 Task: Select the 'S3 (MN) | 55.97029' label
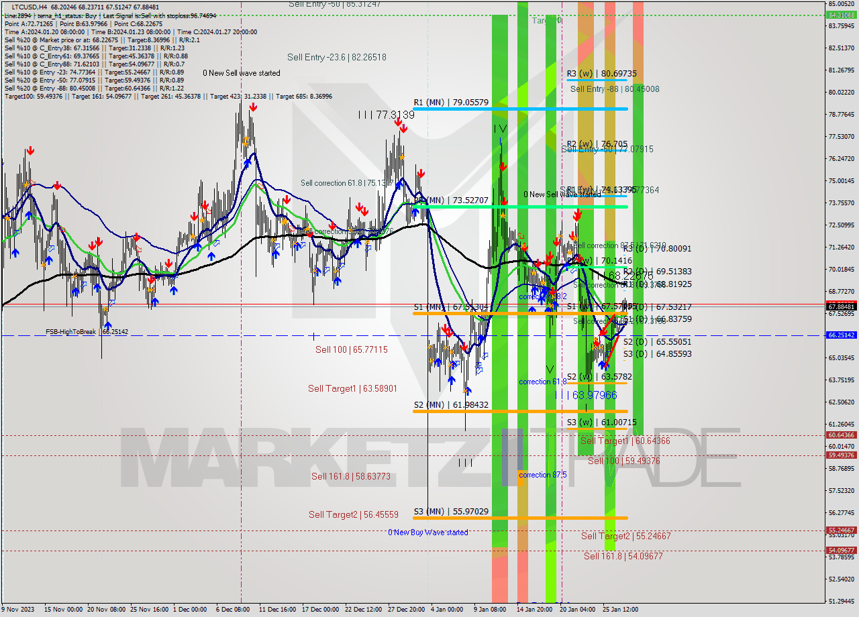pyautogui.click(x=451, y=511)
